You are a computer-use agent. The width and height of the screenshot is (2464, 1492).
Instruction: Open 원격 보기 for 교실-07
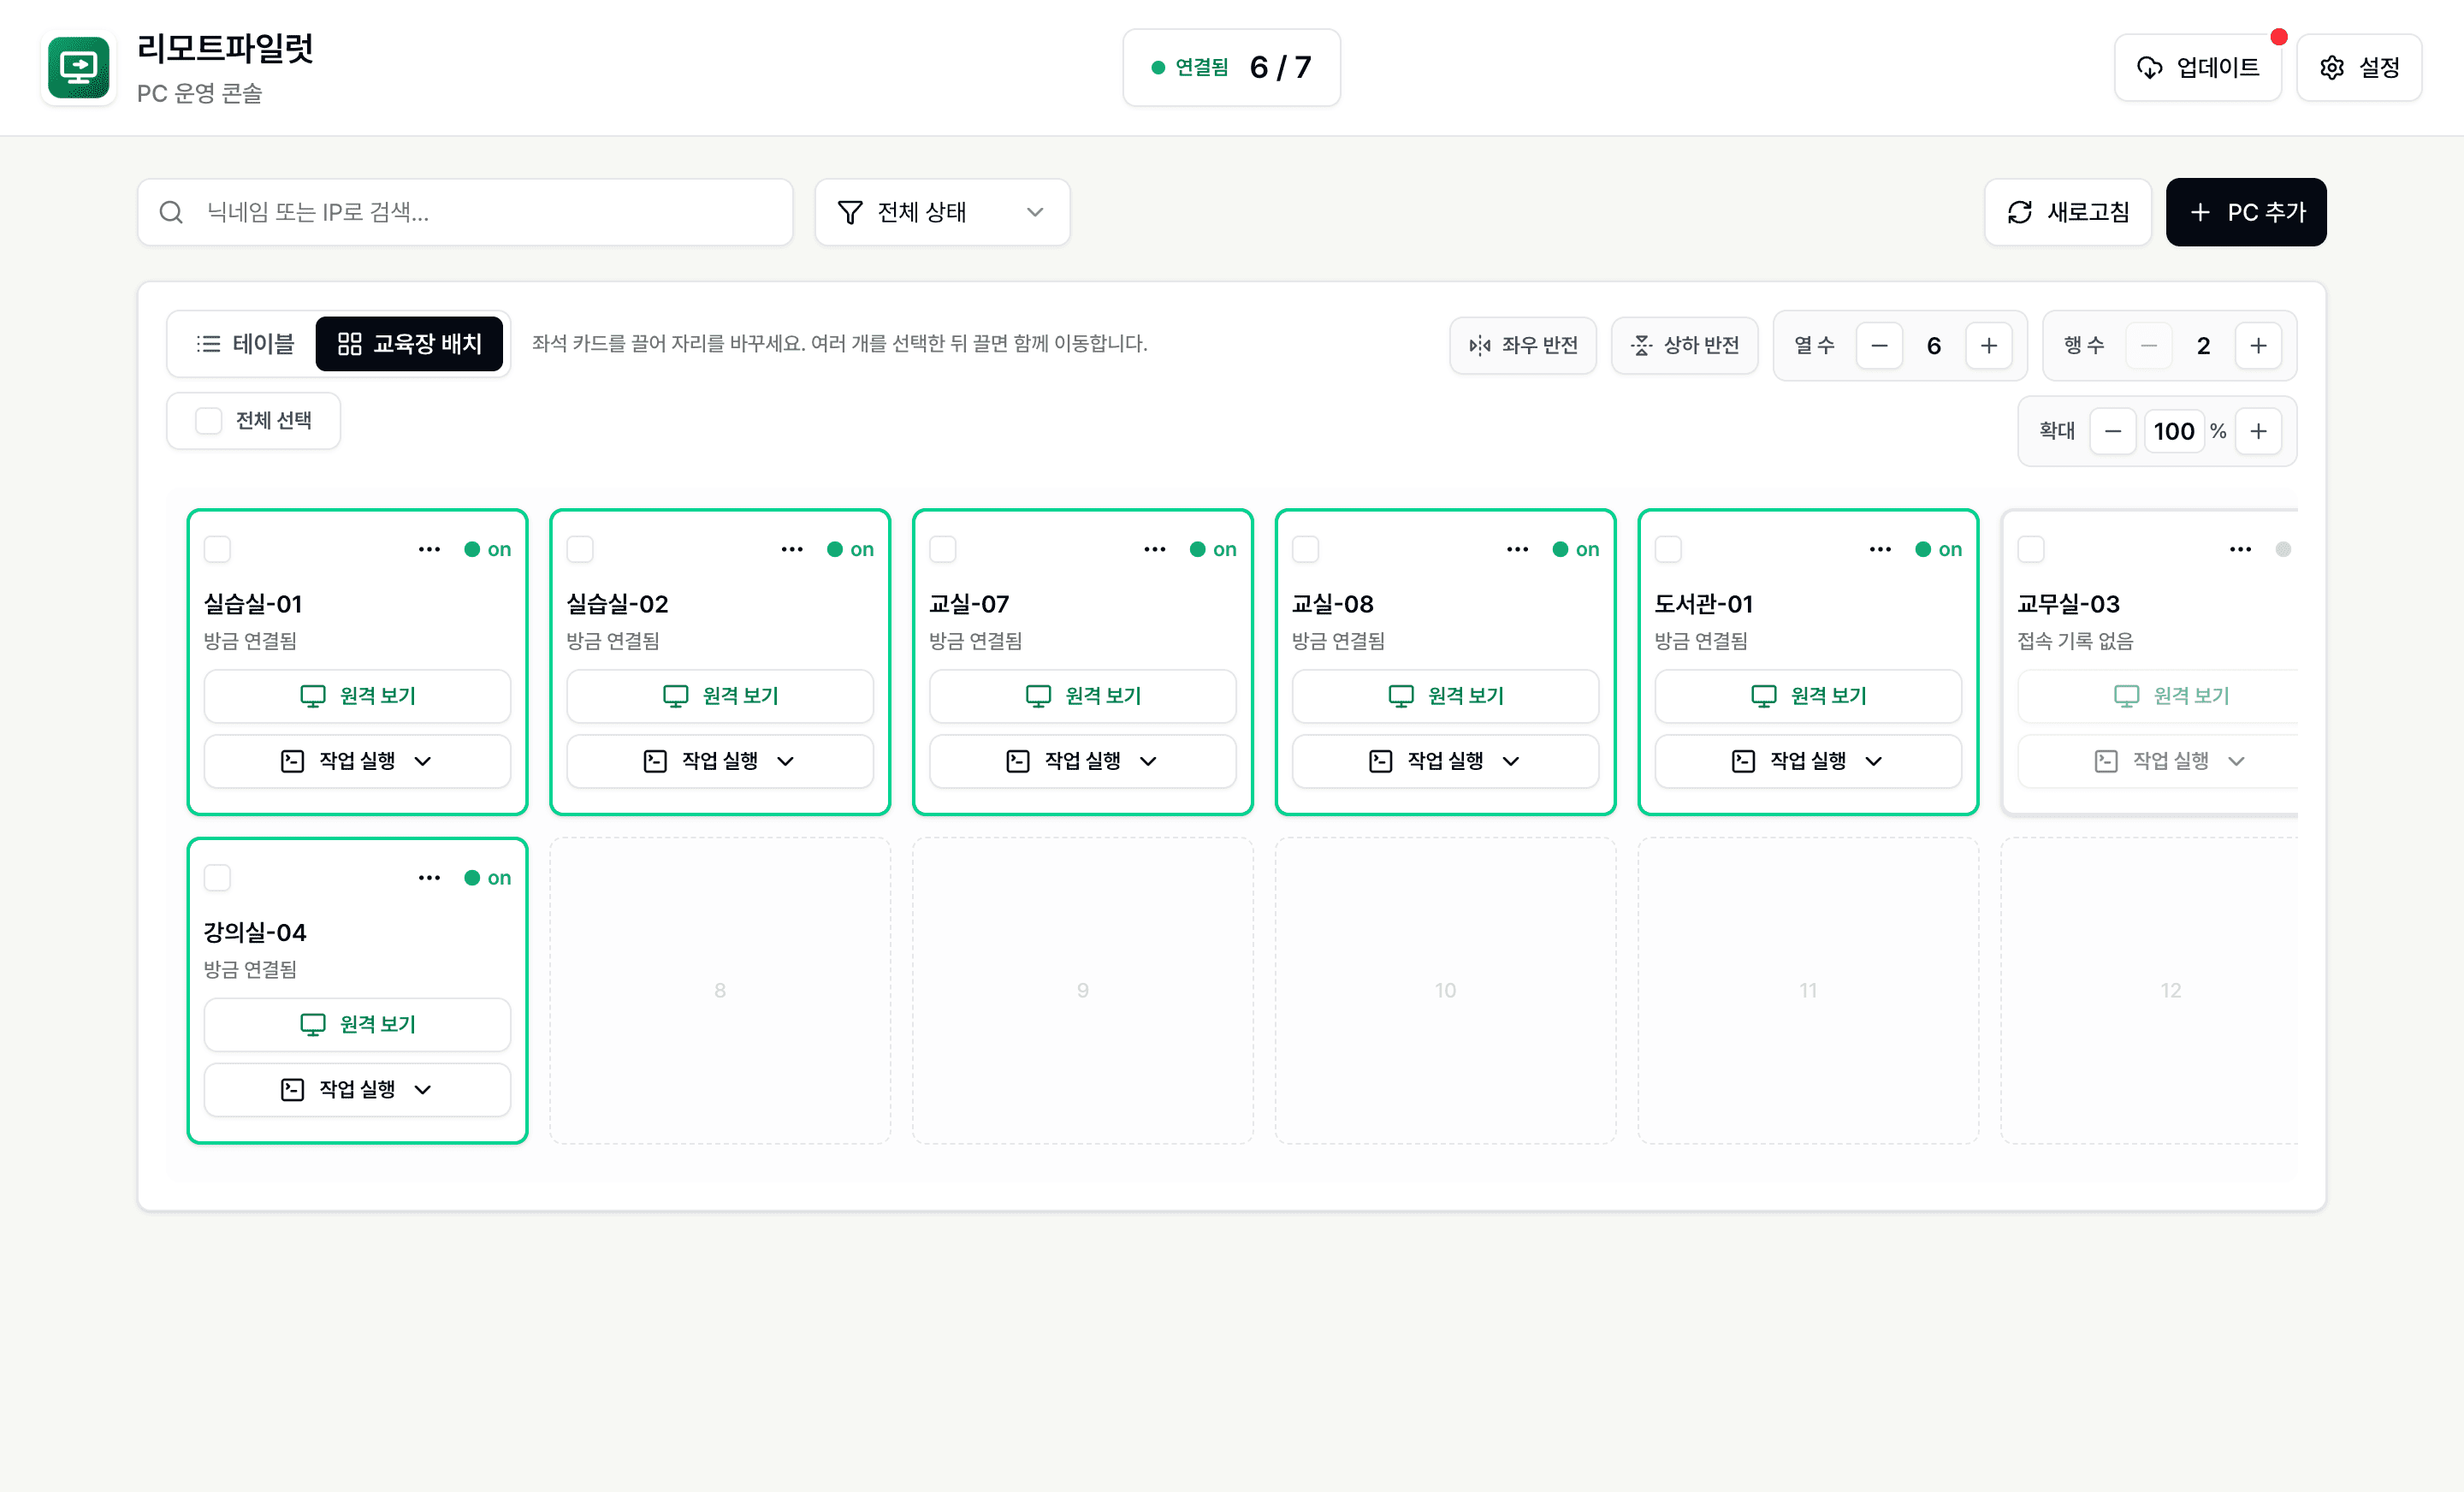pyautogui.click(x=1083, y=696)
